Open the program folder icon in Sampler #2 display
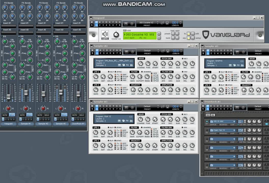Screen dimensions: 269x183 pos(131,65)
